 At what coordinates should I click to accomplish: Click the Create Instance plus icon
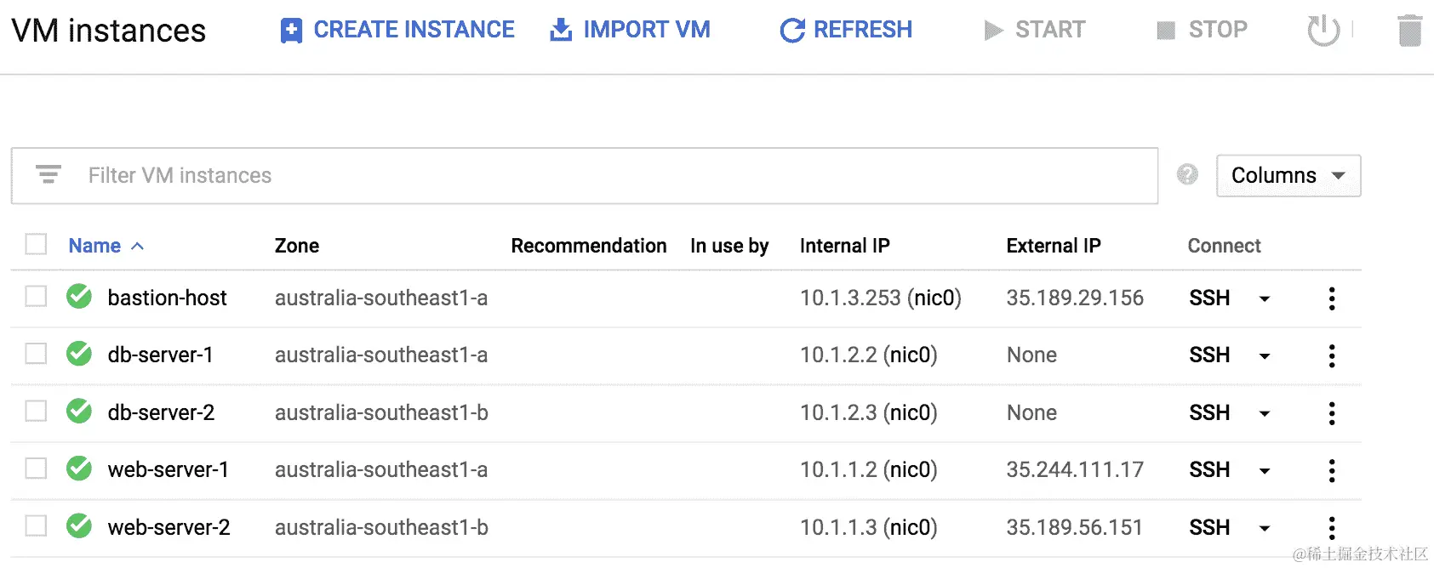coord(291,31)
